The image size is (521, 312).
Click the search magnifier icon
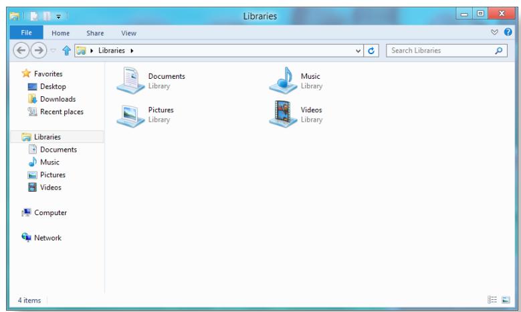[x=498, y=51]
